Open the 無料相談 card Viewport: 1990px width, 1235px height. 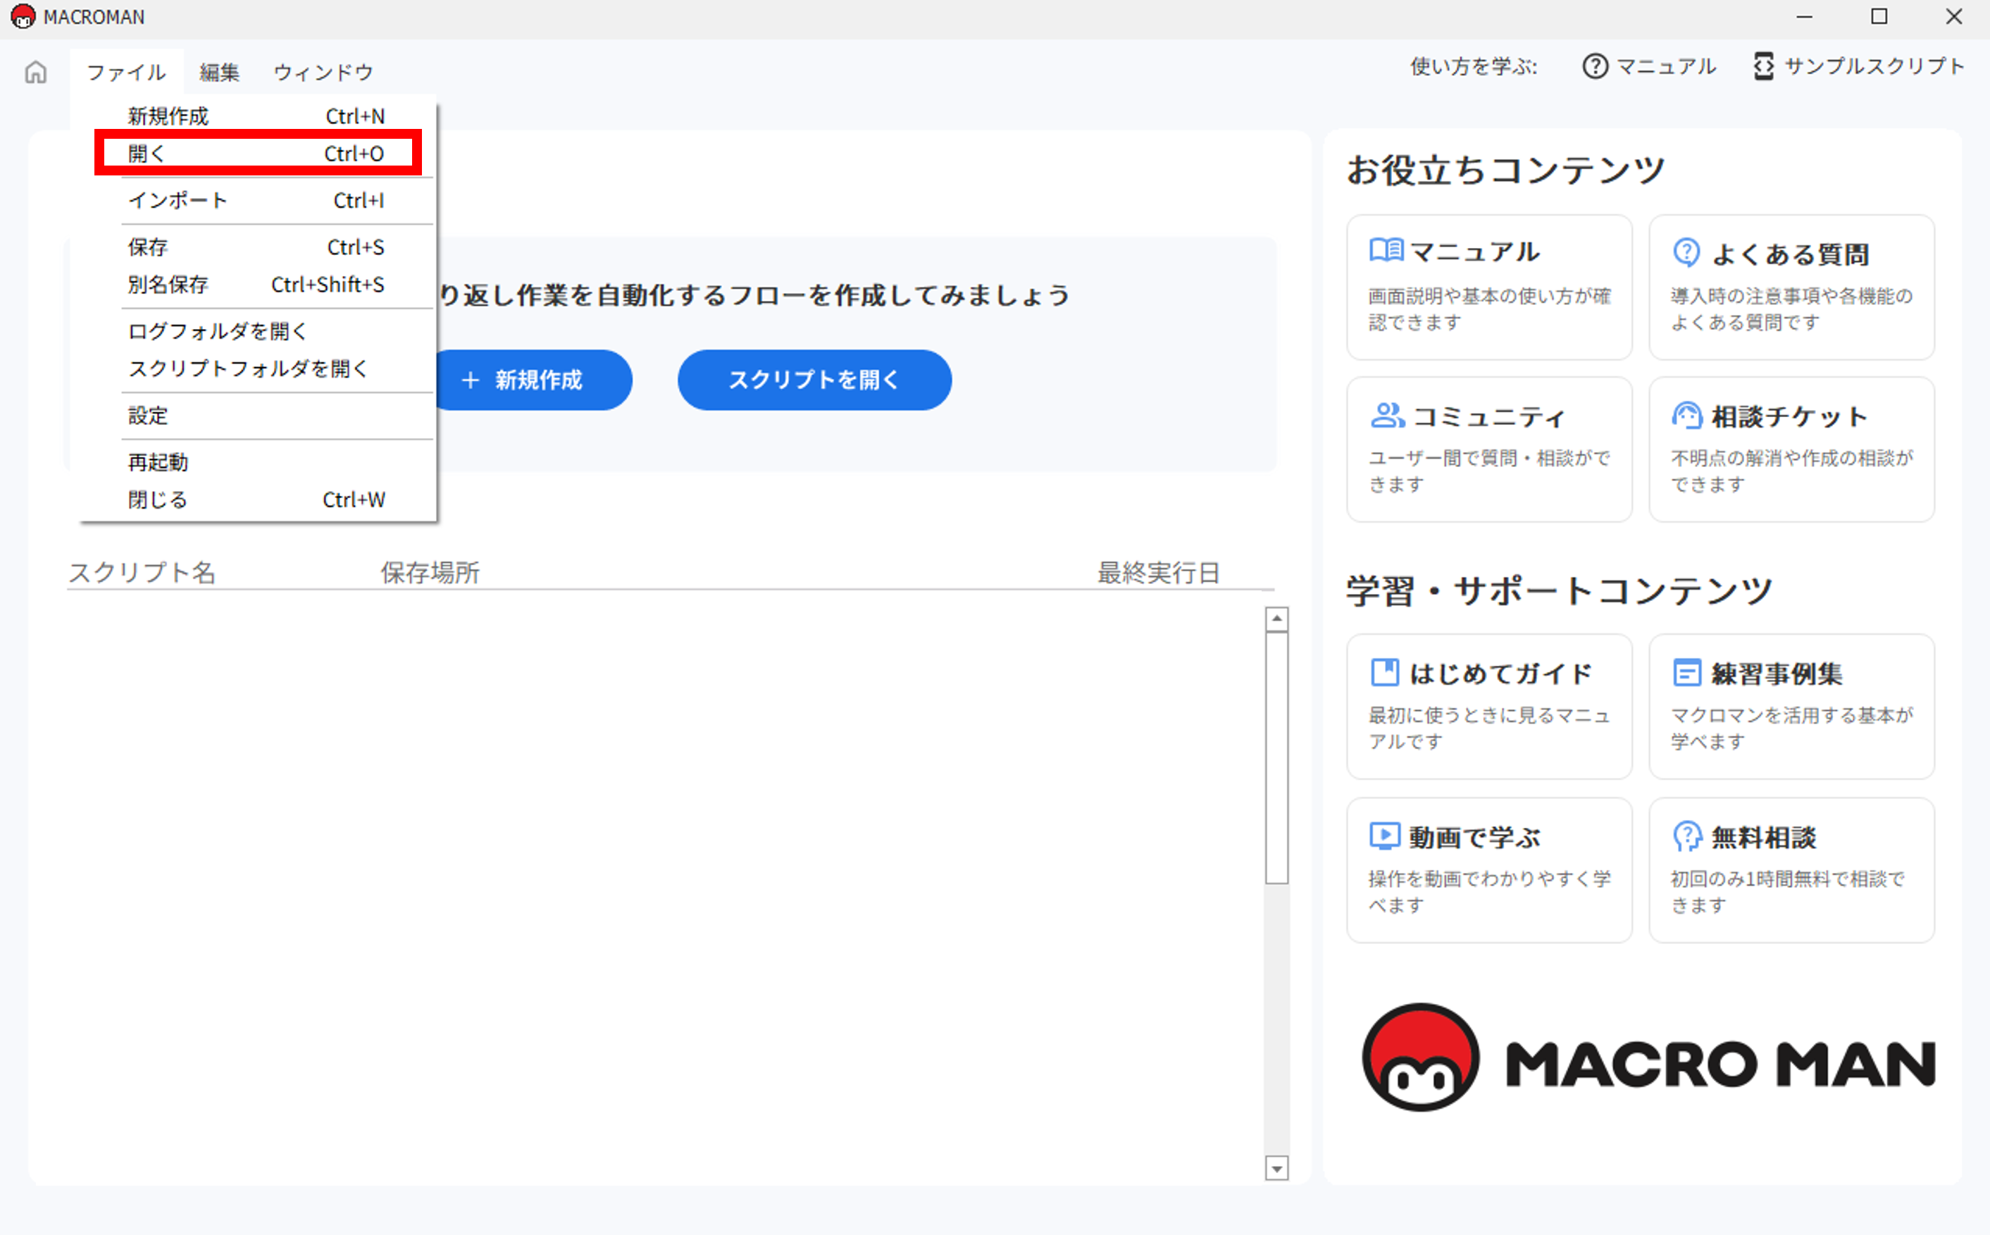pyautogui.click(x=1791, y=870)
